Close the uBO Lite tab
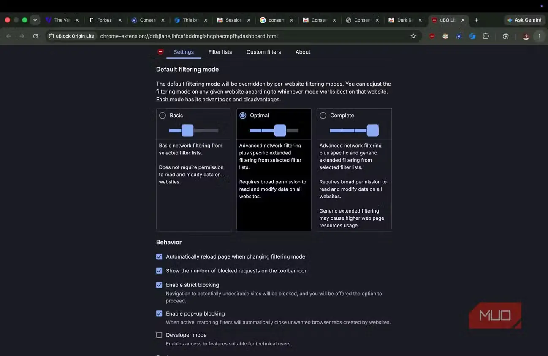Viewport: 548px width, 356px height. coord(463,20)
